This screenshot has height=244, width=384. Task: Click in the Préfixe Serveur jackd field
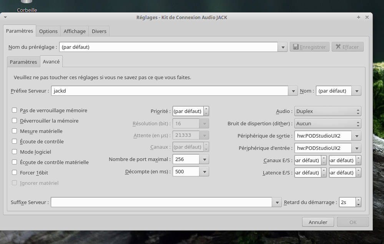pyautogui.click(x=170, y=91)
